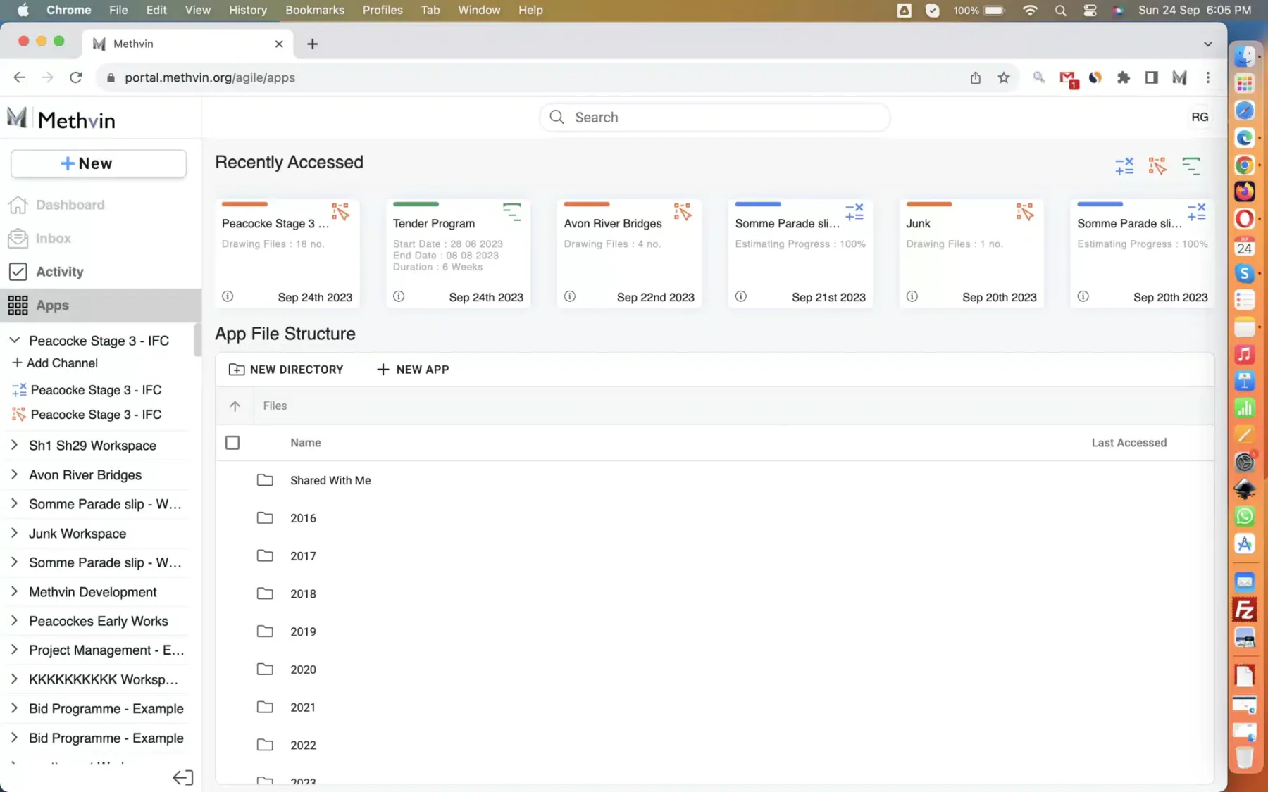Open the Shared With Me folder
Viewport: 1268px width, 792px height.
(330, 480)
